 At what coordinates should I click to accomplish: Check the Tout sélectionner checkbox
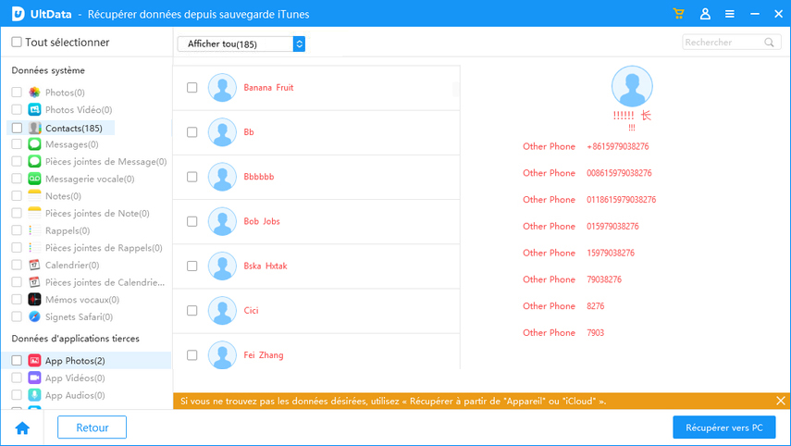[x=17, y=42]
